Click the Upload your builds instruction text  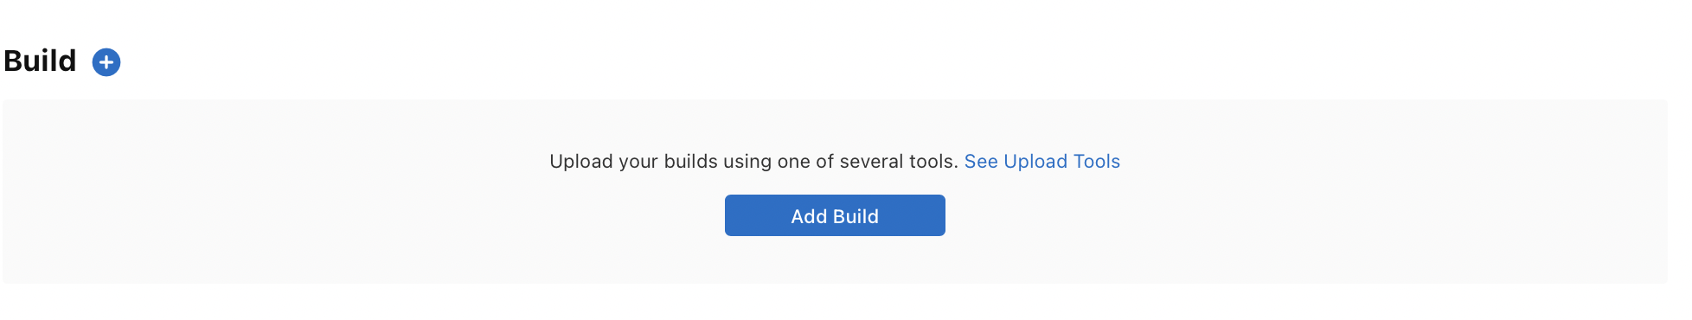click(x=753, y=162)
